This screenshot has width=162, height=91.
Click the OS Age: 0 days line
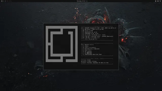point(86,60)
